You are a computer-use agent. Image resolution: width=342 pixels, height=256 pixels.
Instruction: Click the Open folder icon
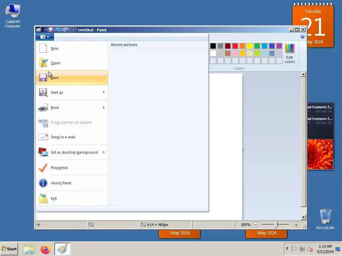tap(43, 63)
